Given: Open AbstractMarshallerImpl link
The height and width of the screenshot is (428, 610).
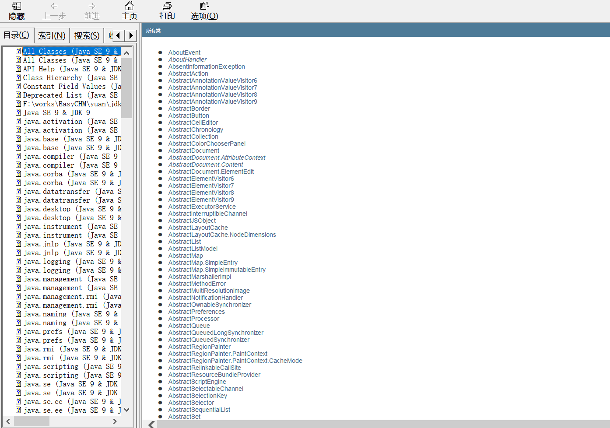Looking at the screenshot, I should coord(200,277).
